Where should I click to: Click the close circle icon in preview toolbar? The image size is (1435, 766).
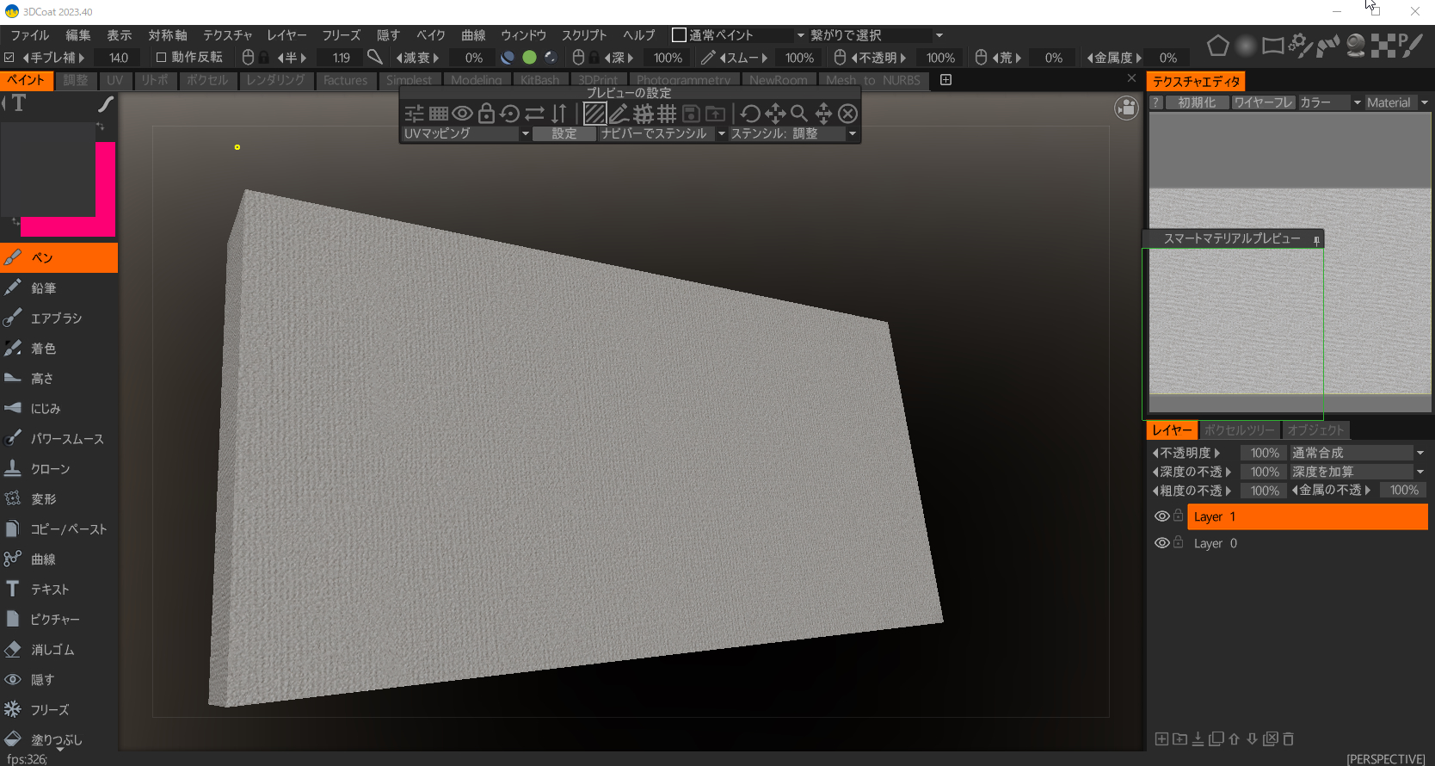(847, 114)
